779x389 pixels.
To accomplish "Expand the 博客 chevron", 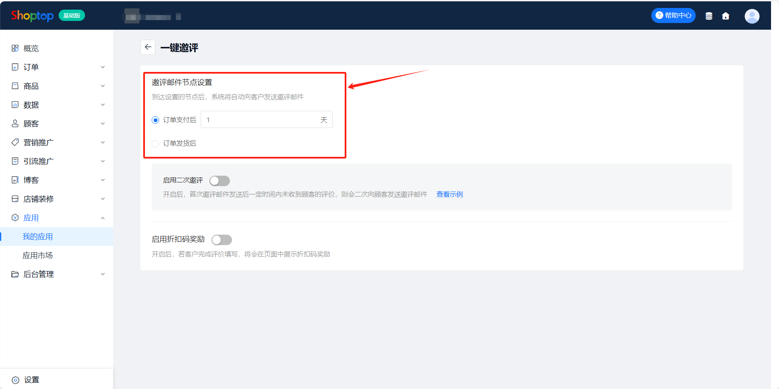I will (x=103, y=180).
